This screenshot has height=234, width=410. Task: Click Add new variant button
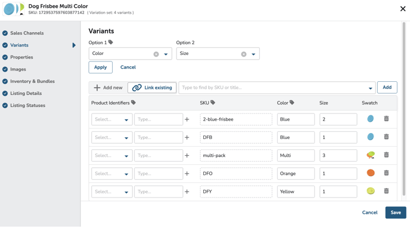[108, 88]
